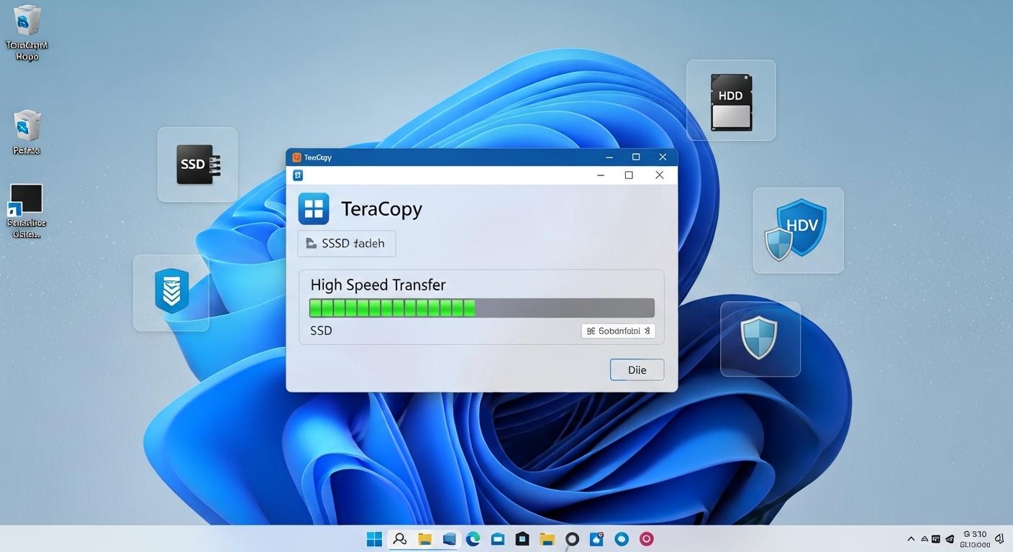
Task: Click the green transfer progress bar
Action: point(392,308)
